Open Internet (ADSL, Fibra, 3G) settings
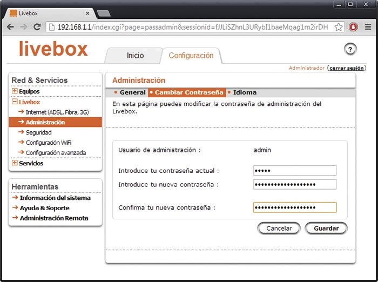 click(57, 112)
